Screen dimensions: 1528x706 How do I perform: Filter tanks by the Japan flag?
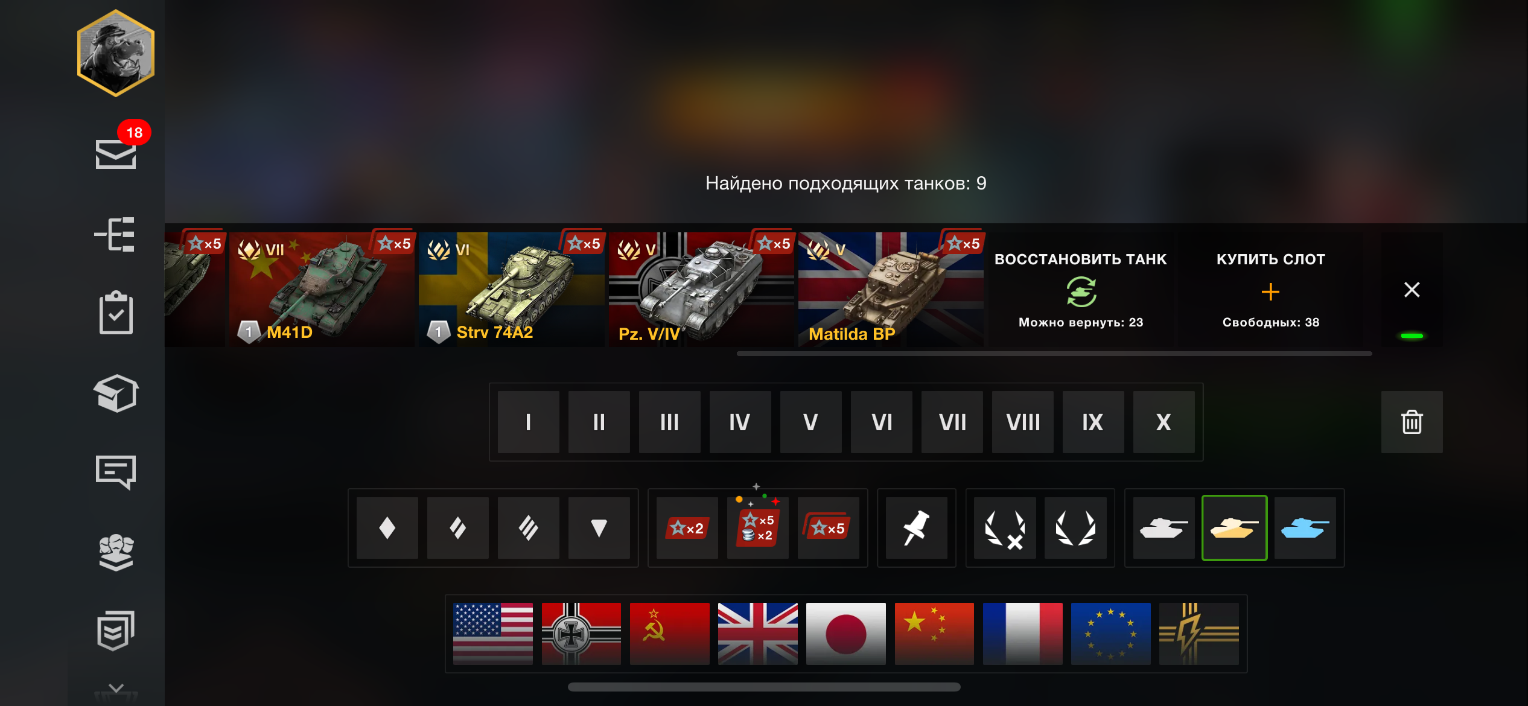845,634
